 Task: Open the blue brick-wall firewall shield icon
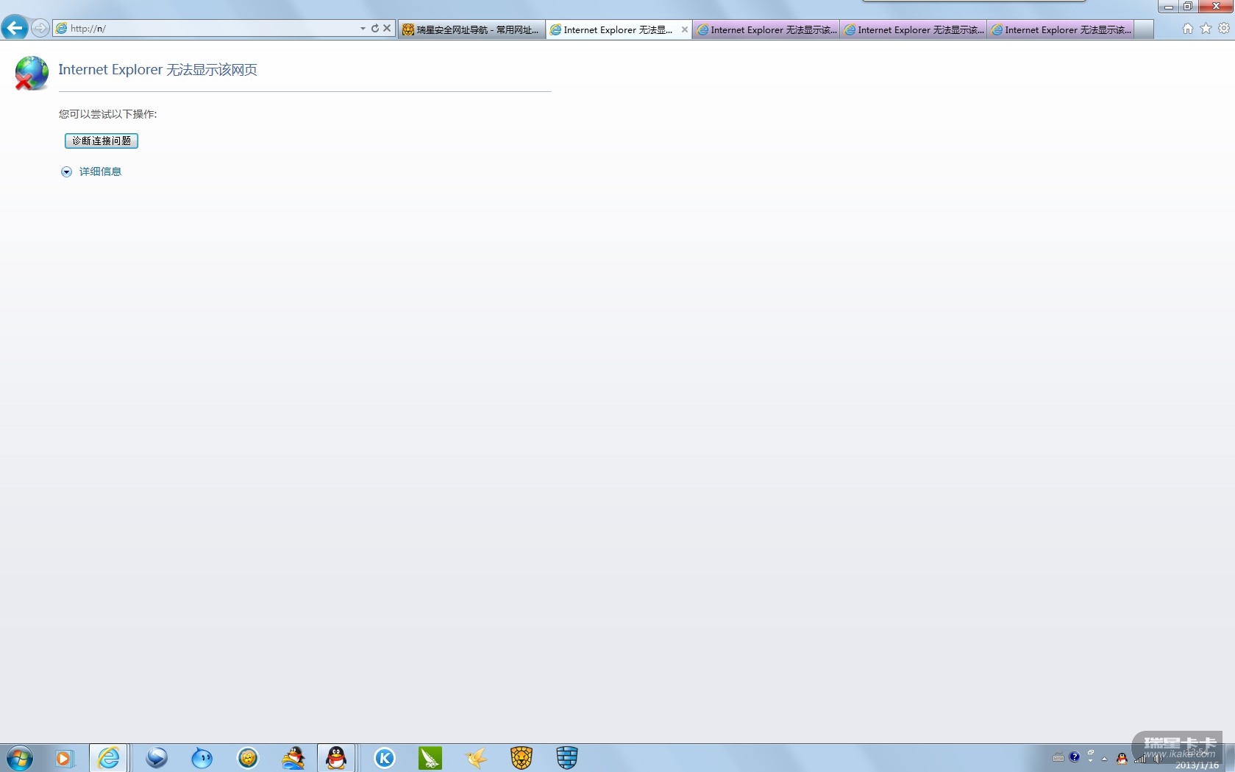[567, 758]
